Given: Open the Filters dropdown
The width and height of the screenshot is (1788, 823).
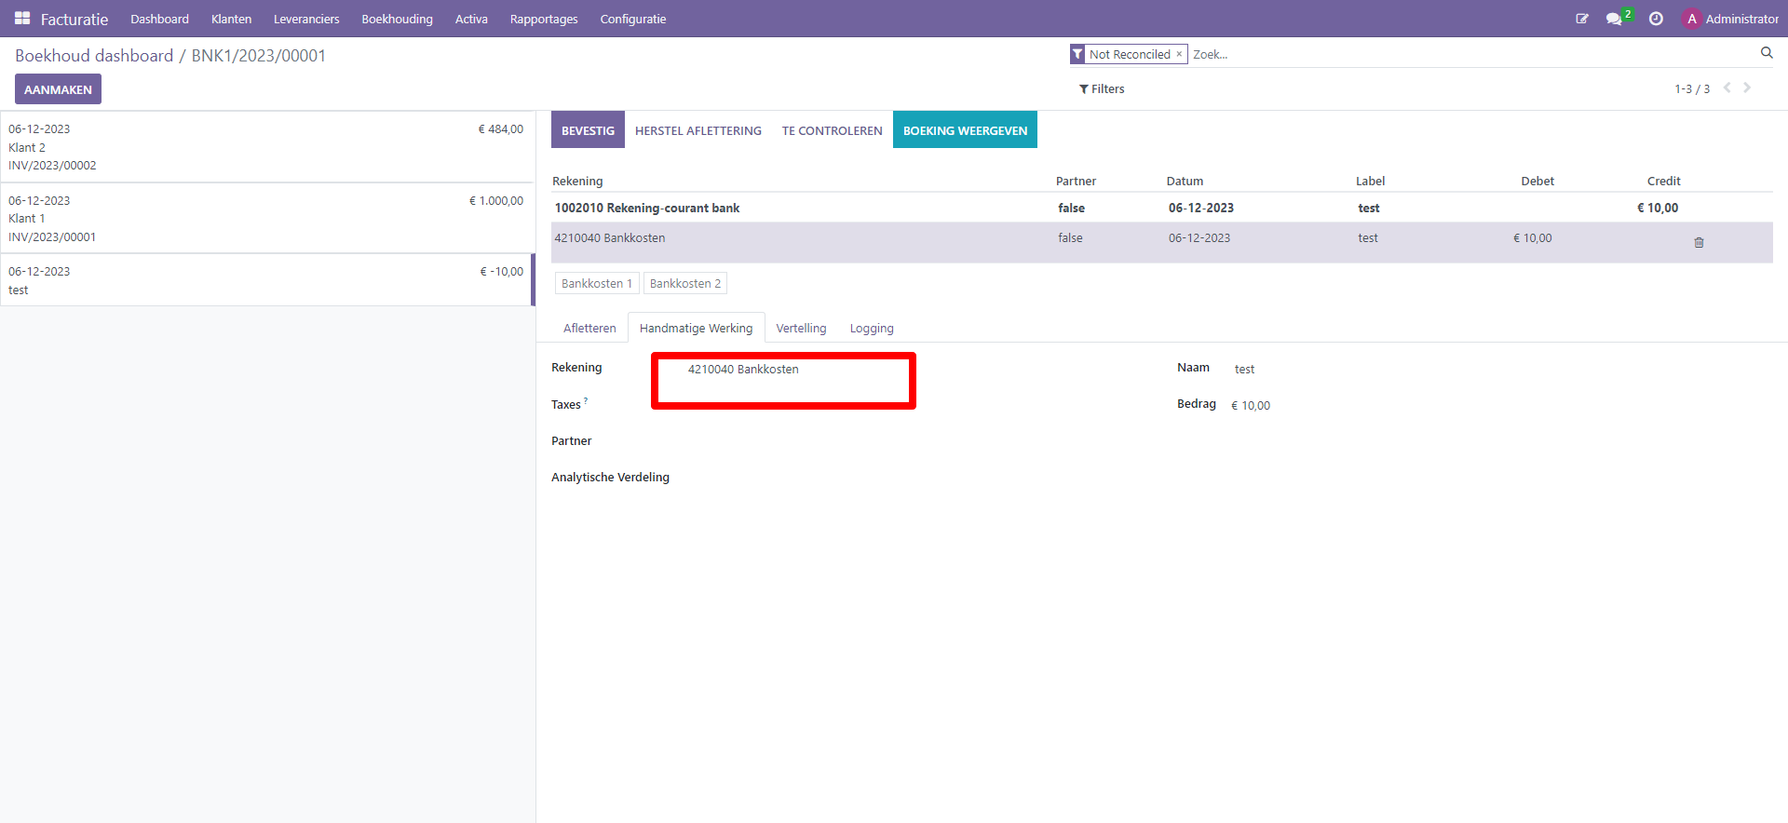Looking at the screenshot, I should pos(1102,89).
